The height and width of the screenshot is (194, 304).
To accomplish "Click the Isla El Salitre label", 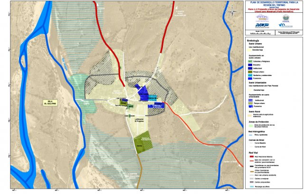I will coord(49,103).
